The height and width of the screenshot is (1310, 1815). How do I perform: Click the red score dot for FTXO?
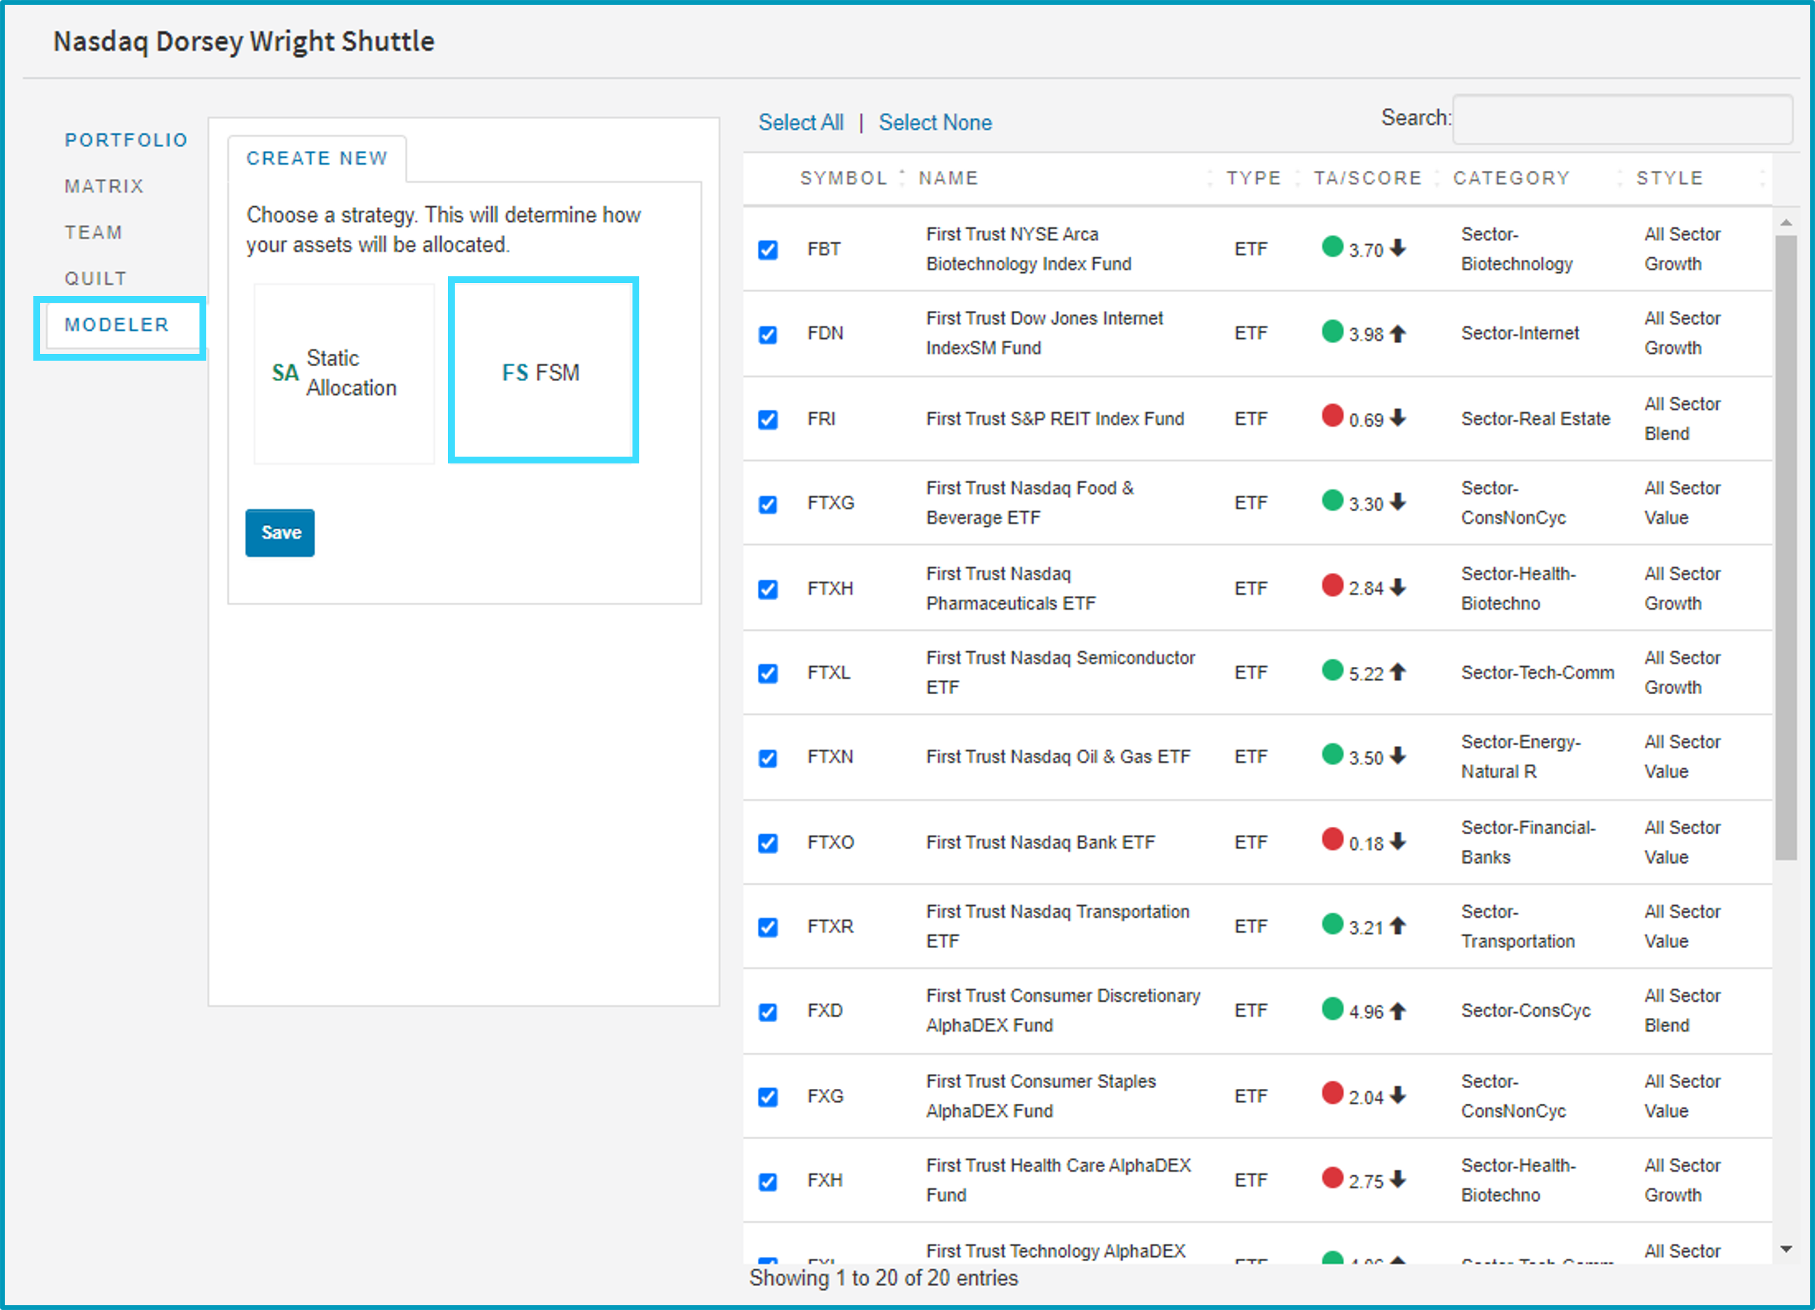1332,839
